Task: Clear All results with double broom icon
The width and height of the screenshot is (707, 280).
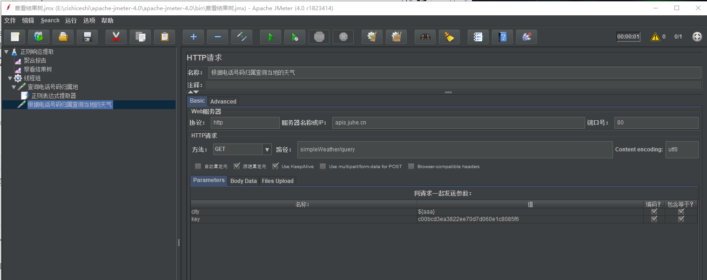Action: [396, 37]
